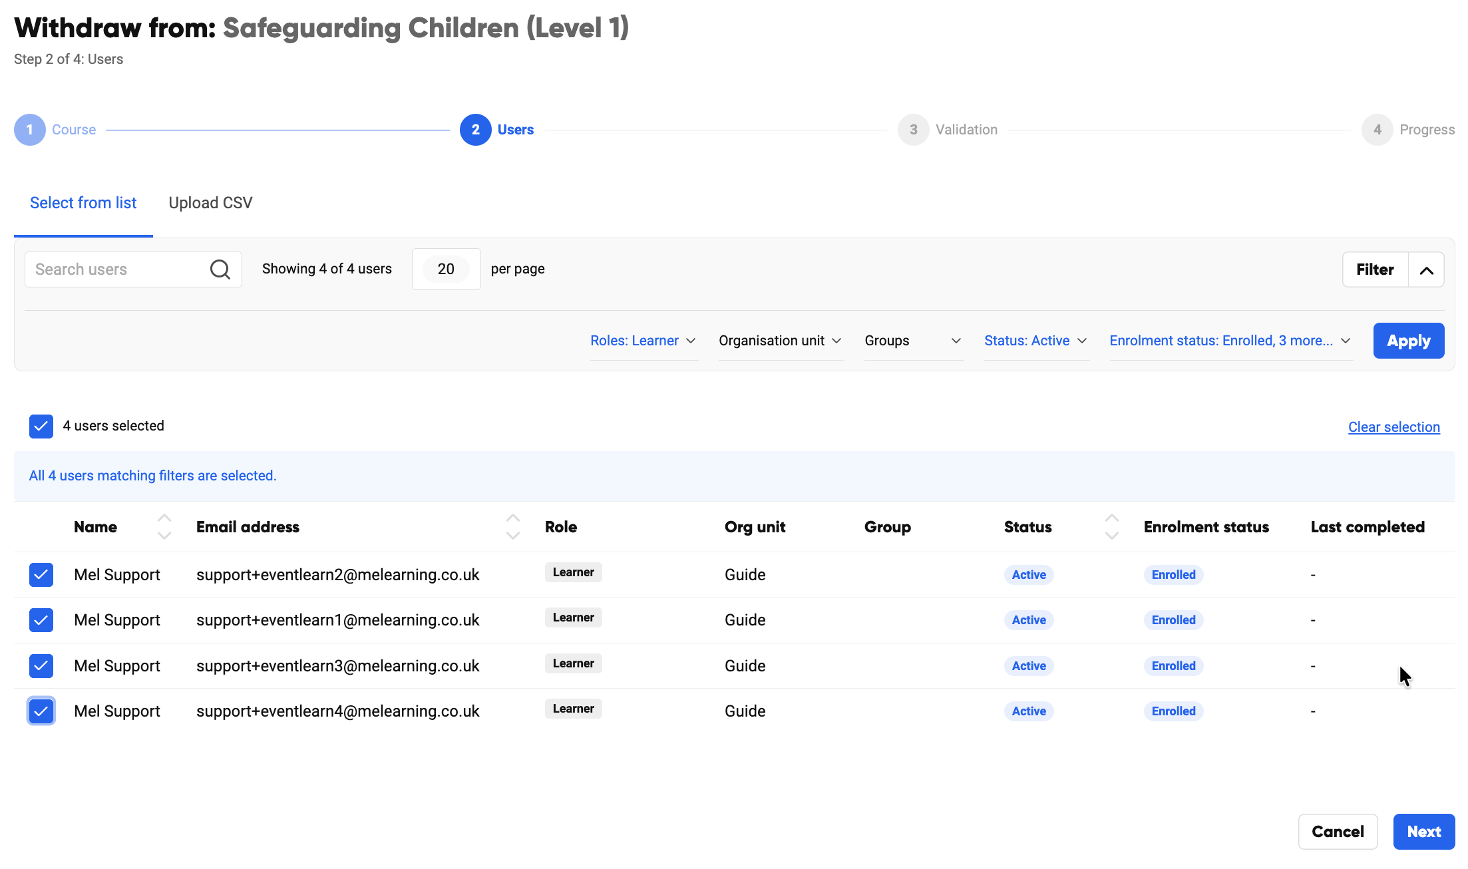1468x869 pixels.
Task: Click email support+eventlearn3@melearning.co.uk
Action: (337, 666)
